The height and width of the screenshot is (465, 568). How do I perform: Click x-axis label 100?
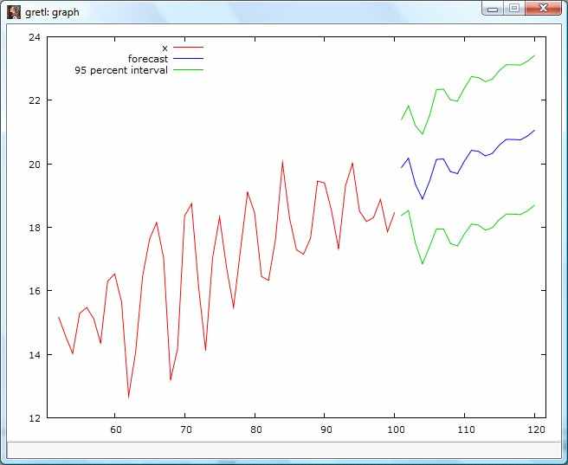pyautogui.click(x=396, y=429)
